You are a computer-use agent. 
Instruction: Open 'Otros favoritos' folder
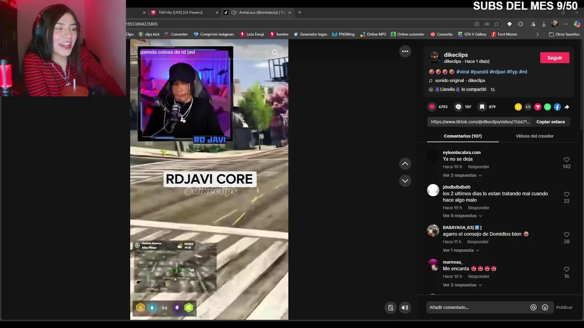point(564,34)
